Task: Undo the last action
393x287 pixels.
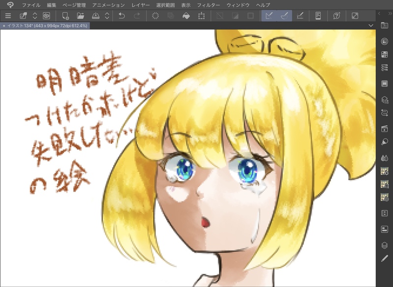Action: [121, 16]
